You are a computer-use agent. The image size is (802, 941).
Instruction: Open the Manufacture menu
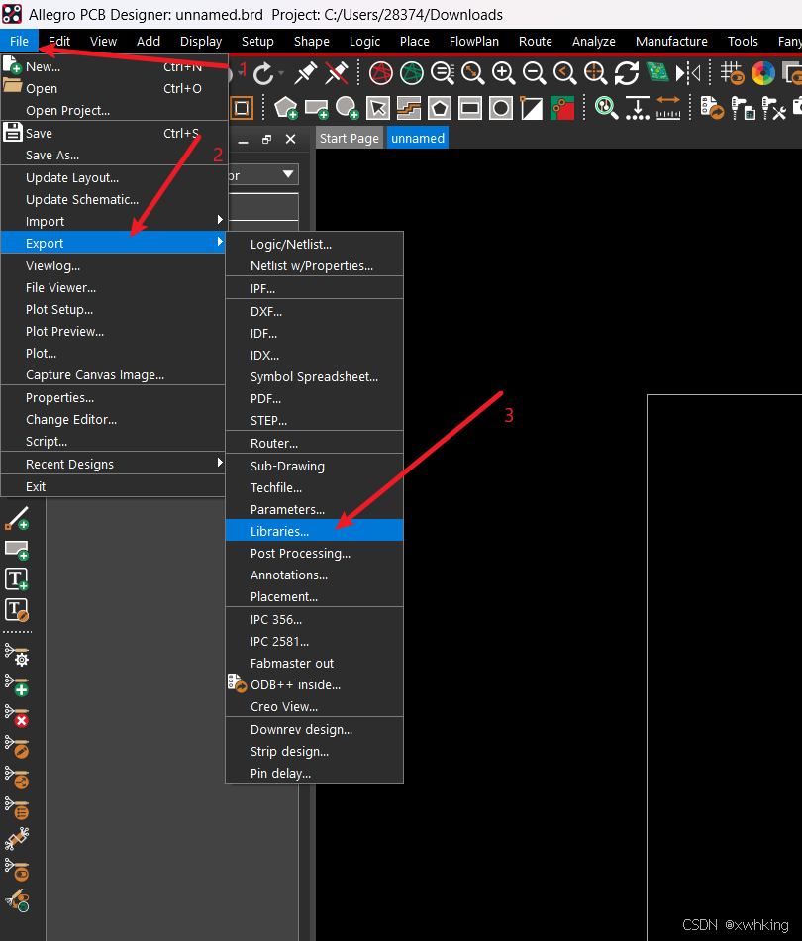coord(671,41)
